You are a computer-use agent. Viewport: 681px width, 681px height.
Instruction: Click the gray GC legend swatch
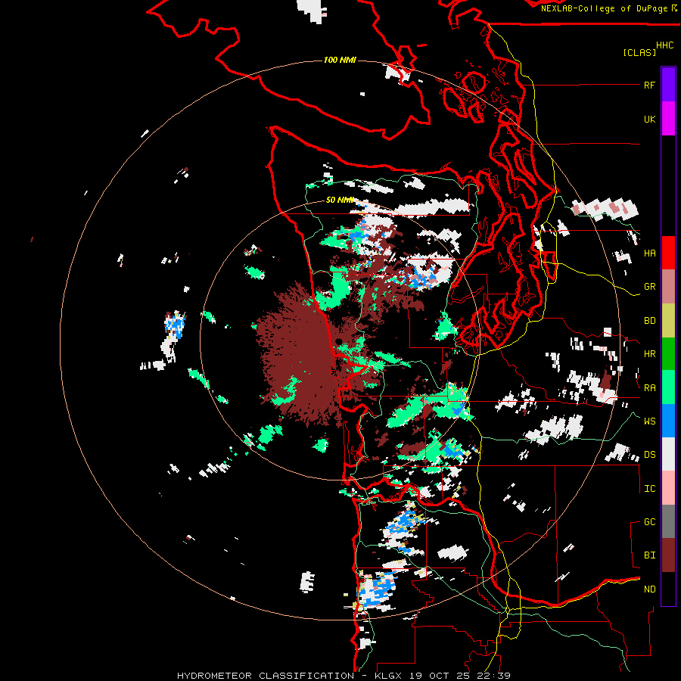(668, 521)
